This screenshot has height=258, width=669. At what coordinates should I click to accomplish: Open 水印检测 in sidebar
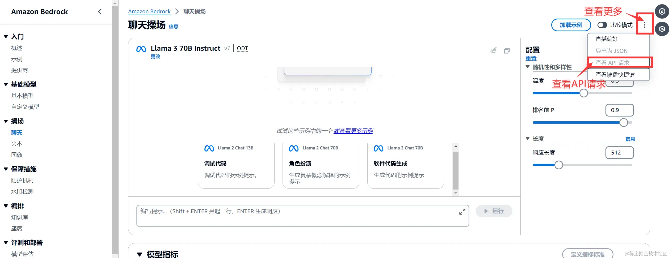(x=22, y=191)
